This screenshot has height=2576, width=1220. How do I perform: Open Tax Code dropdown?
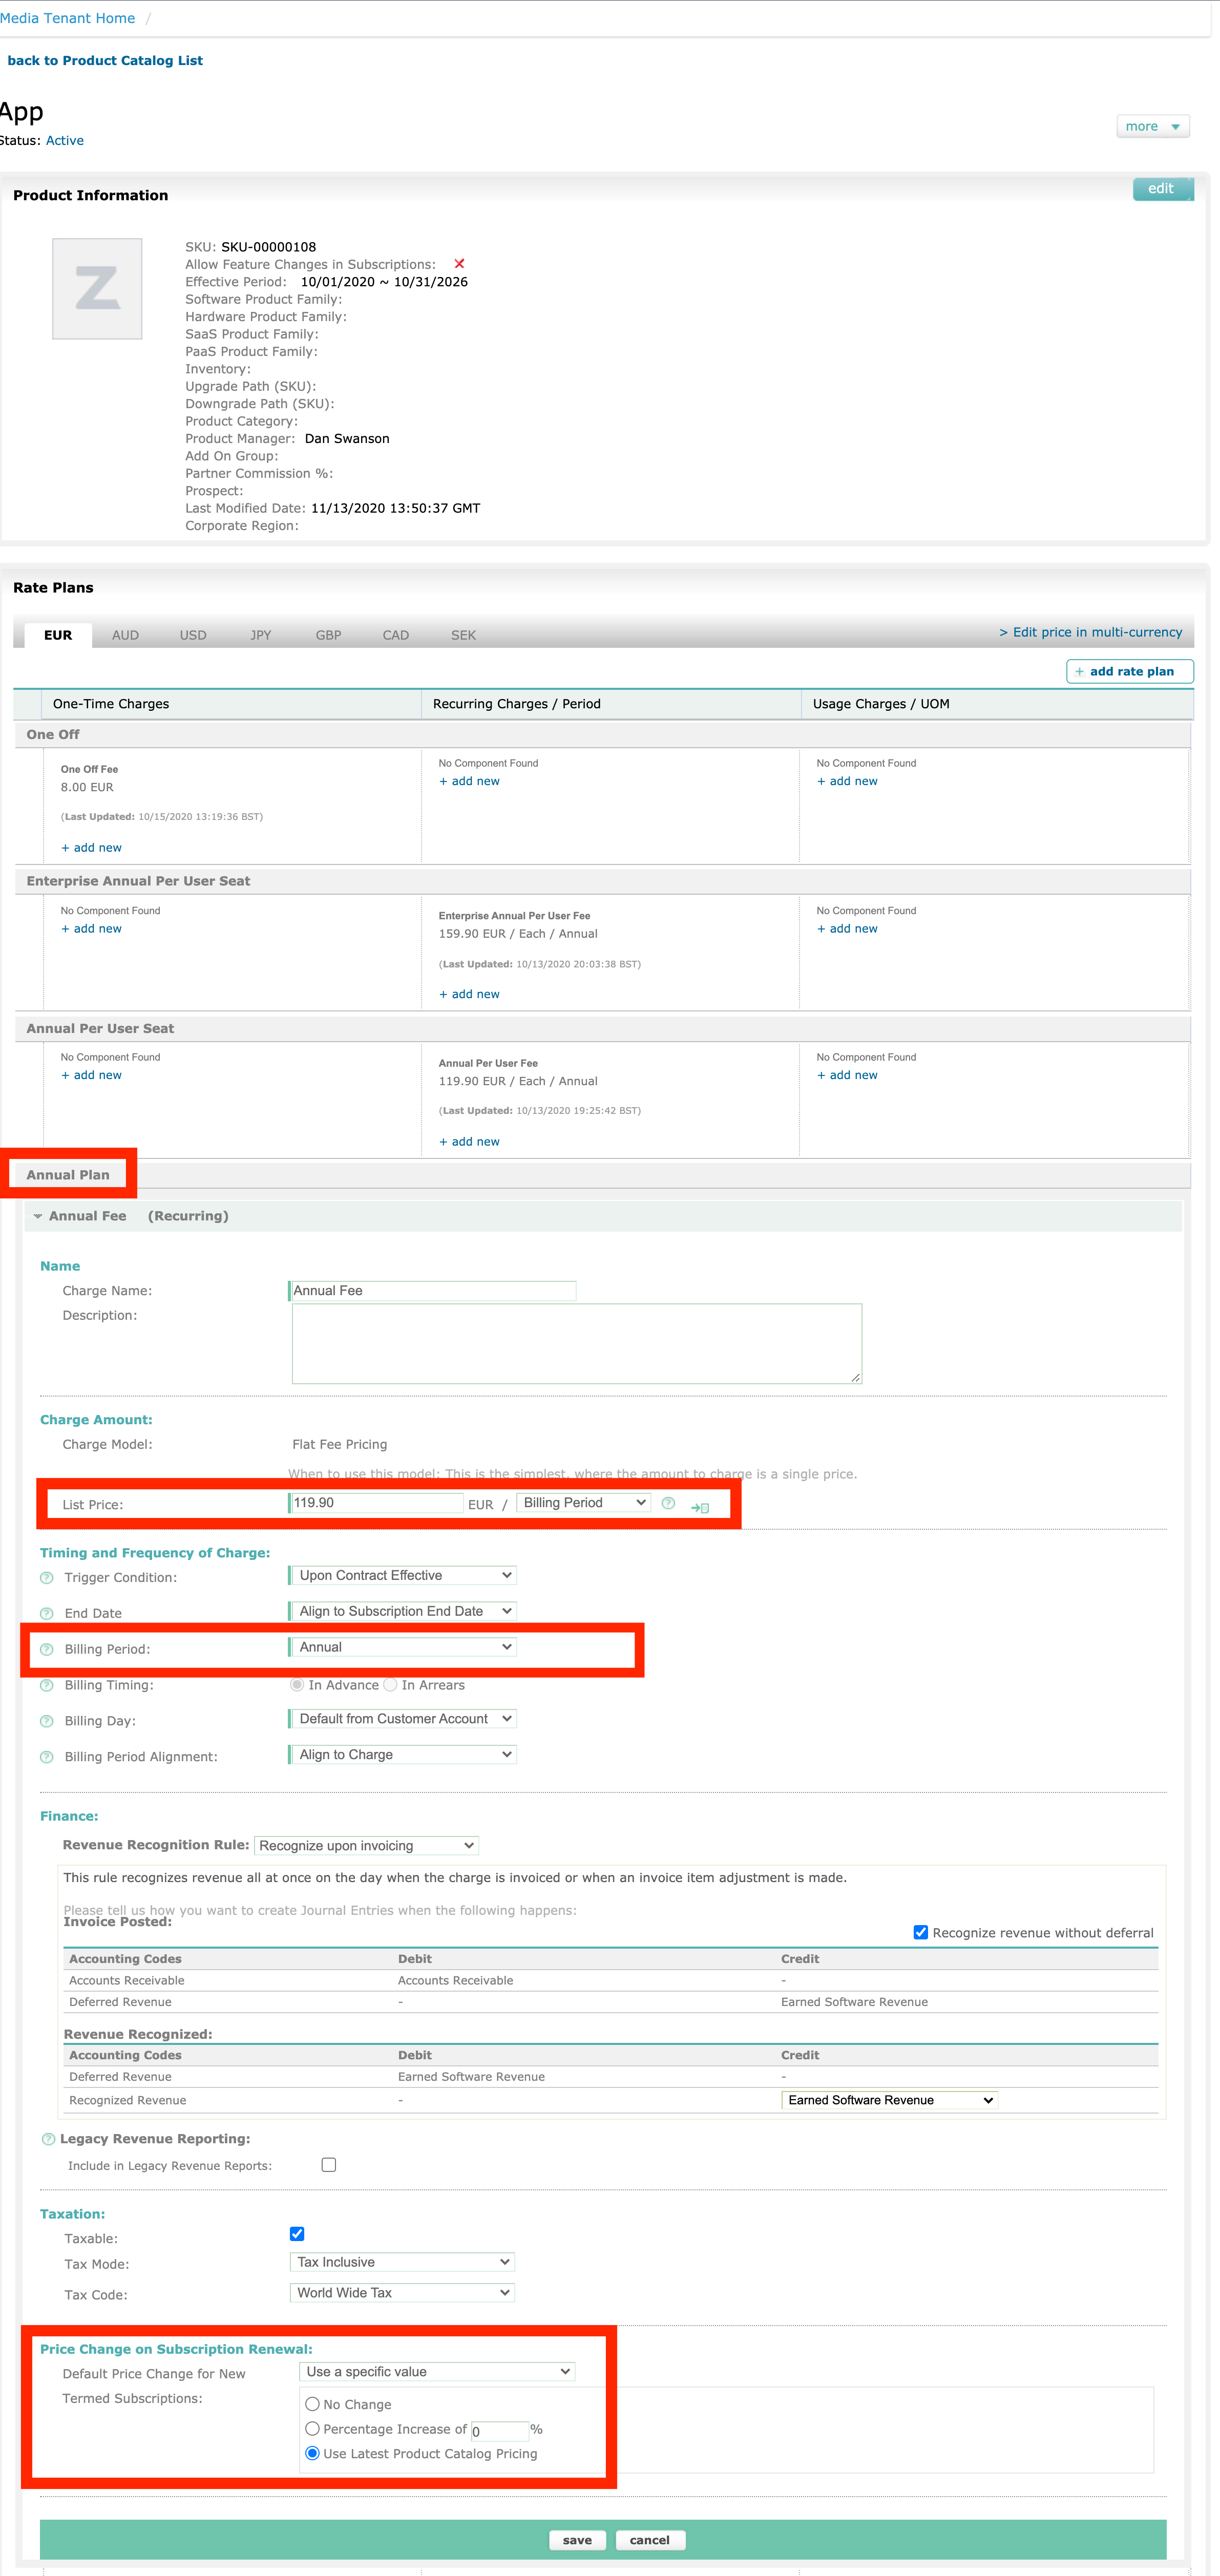pos(402,2293)
